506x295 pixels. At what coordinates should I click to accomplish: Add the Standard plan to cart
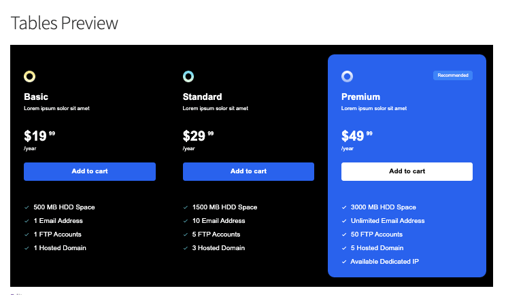coord(248,171)
